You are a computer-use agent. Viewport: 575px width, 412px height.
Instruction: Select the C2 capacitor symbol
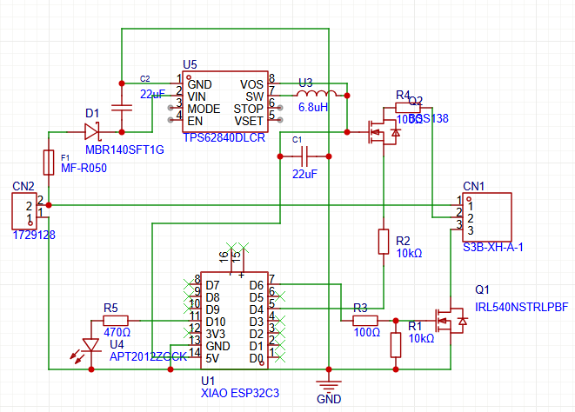(122, 108)
